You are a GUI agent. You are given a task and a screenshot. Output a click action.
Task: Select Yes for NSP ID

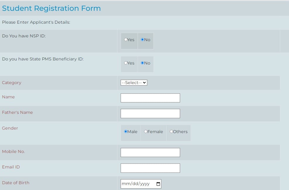pos(126,40)
